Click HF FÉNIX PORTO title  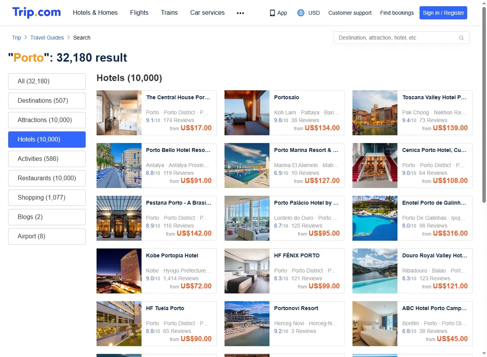(x=297, y=255)
